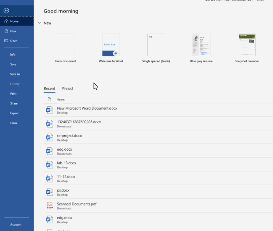Open 132463716887600286.docx file name

click(x=79, y=122)
